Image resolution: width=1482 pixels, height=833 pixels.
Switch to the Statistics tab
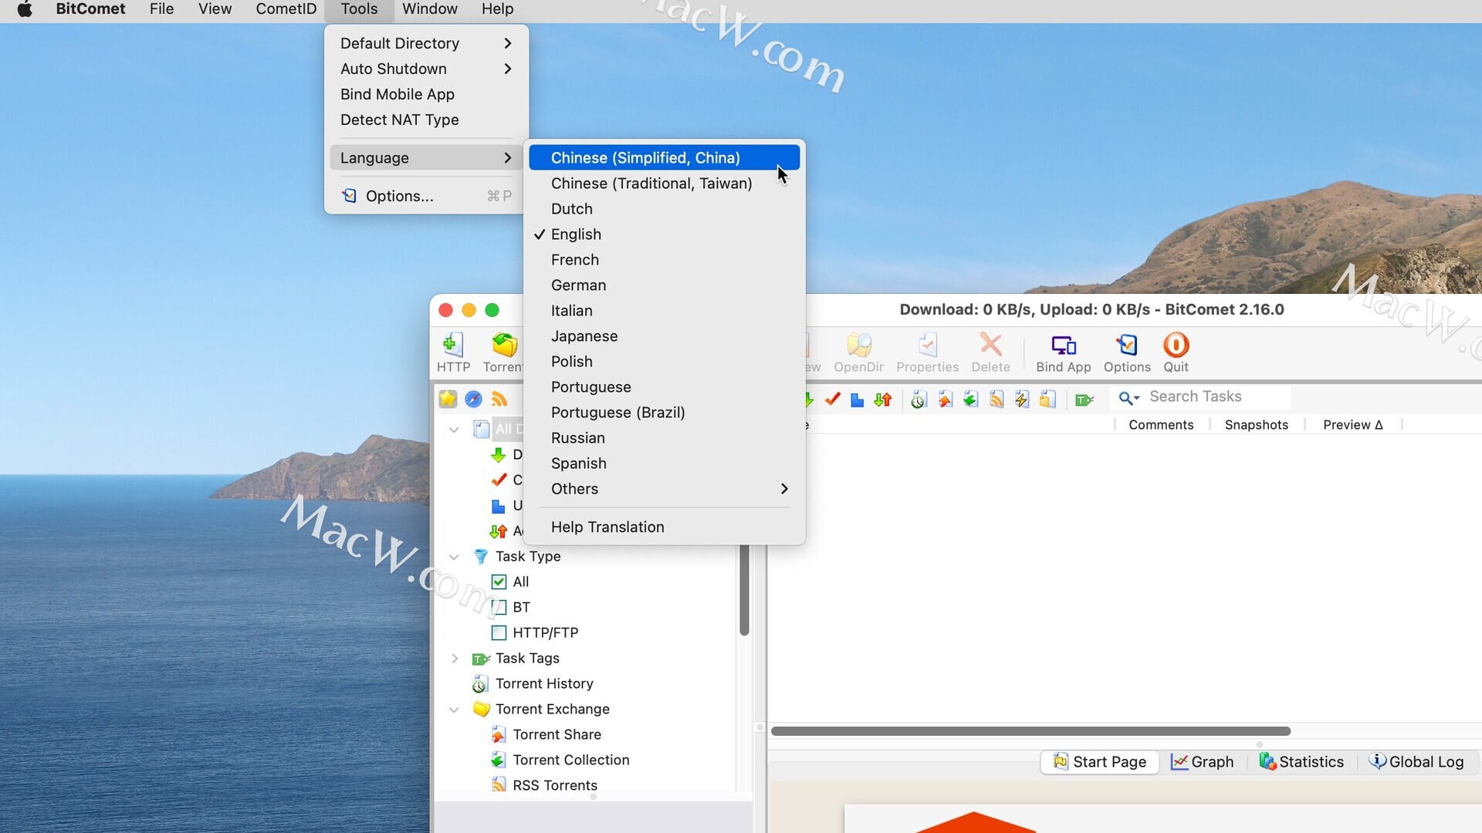pos(1301,762)
